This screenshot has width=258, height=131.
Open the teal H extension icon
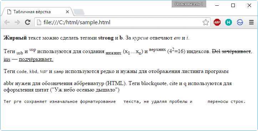tap(228, 22)
